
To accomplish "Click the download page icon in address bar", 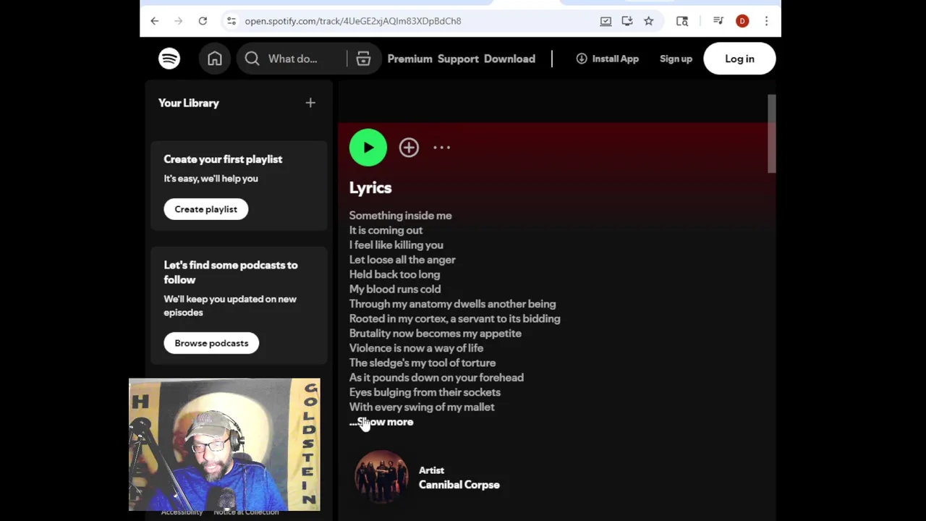I will coord(627,21).
